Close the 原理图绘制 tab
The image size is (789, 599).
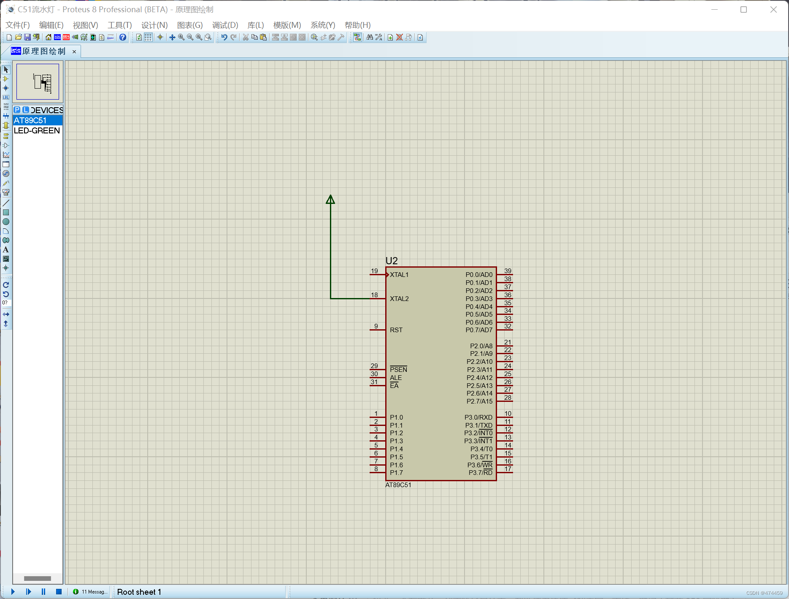pyautogui.click(x=74, y=51)
